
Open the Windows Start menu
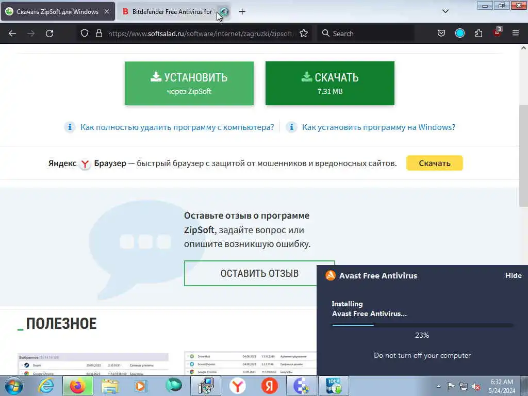(14, 386)
